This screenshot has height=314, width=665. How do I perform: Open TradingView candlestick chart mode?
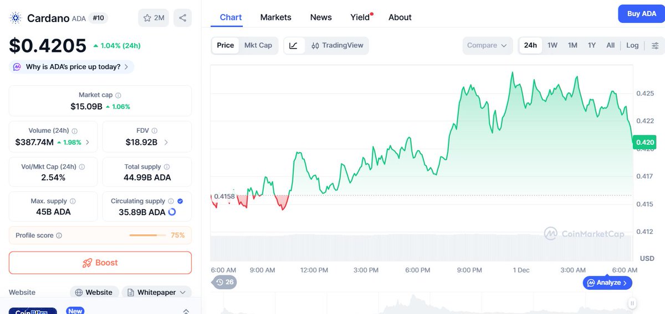pos(337,45)
